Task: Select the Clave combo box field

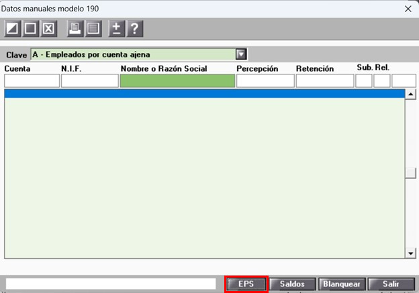Action: coord(139,54)
